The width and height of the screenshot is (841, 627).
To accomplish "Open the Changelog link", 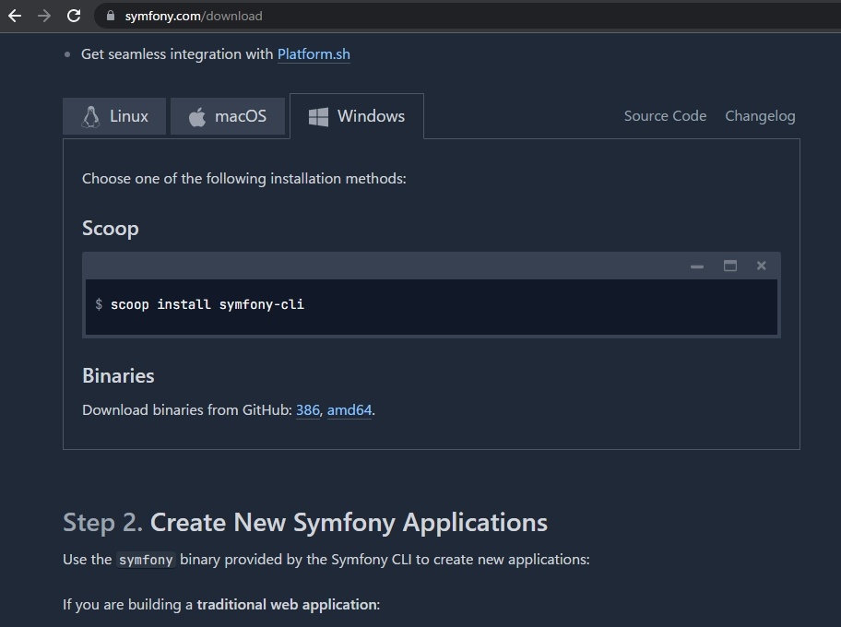I will pos(760,116).
